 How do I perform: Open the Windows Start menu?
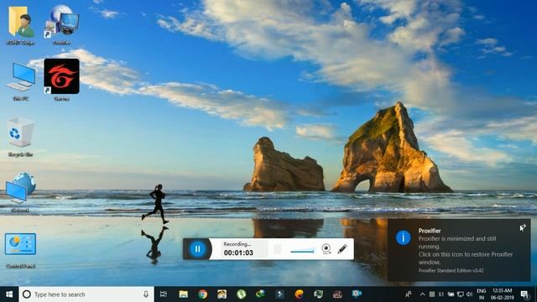coord(9,294)
